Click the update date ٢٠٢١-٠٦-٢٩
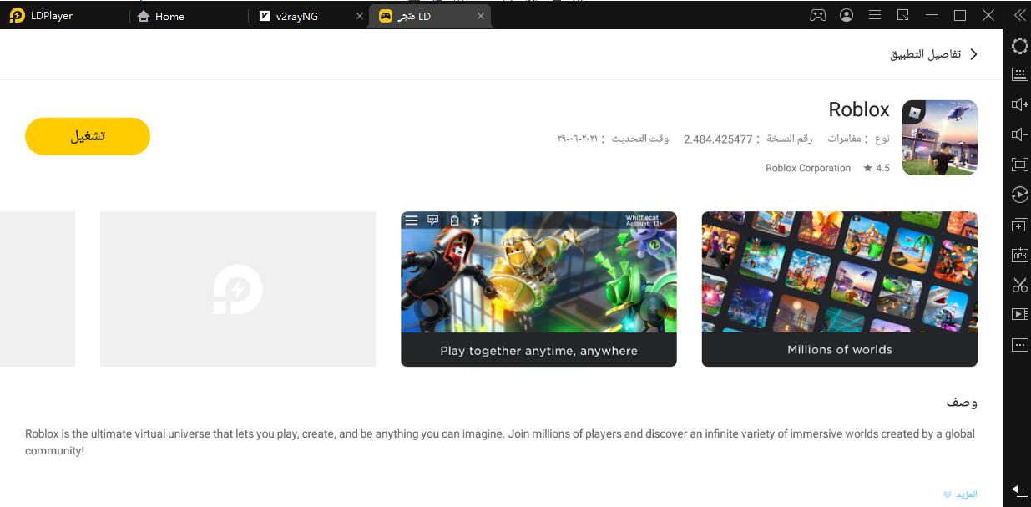1031x507 pixels. (x=578, y=139)
